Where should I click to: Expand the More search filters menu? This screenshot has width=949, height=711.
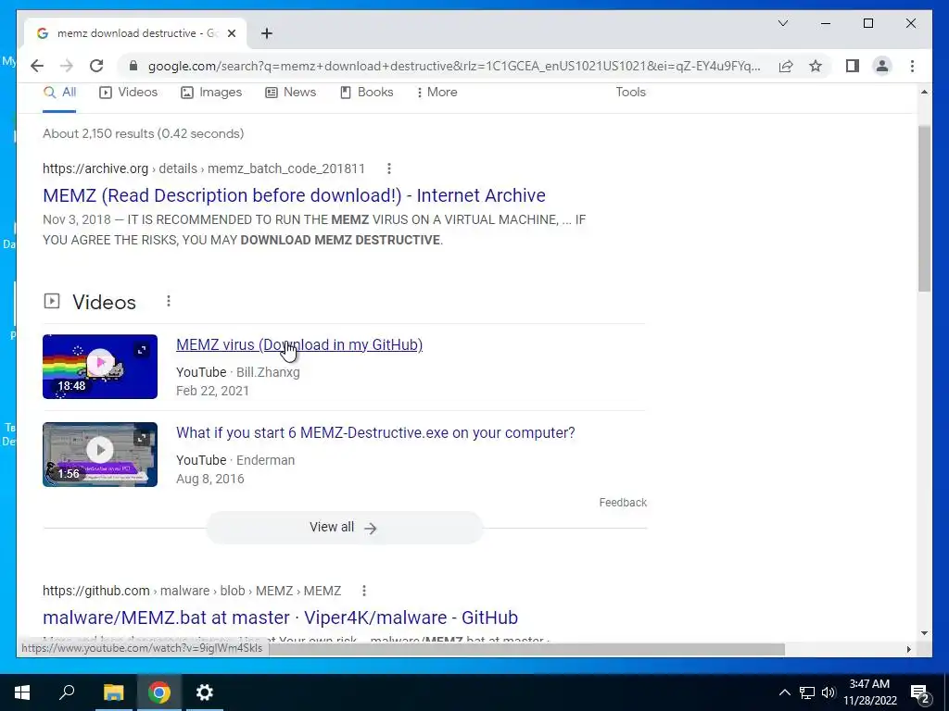[x=437, y=93]
